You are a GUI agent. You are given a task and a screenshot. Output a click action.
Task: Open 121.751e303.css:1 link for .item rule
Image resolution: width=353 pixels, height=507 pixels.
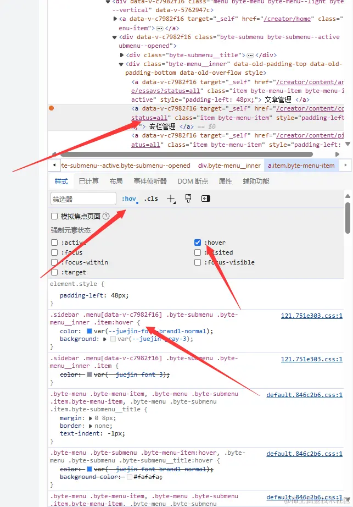point(311,359)
